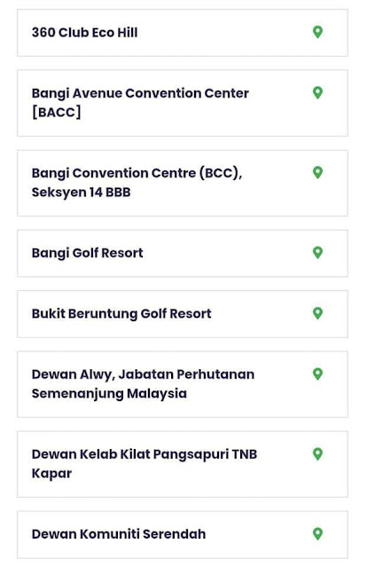
Task: Click blank area inside 360 Club Eco Hill card
Action: (224, 33)
